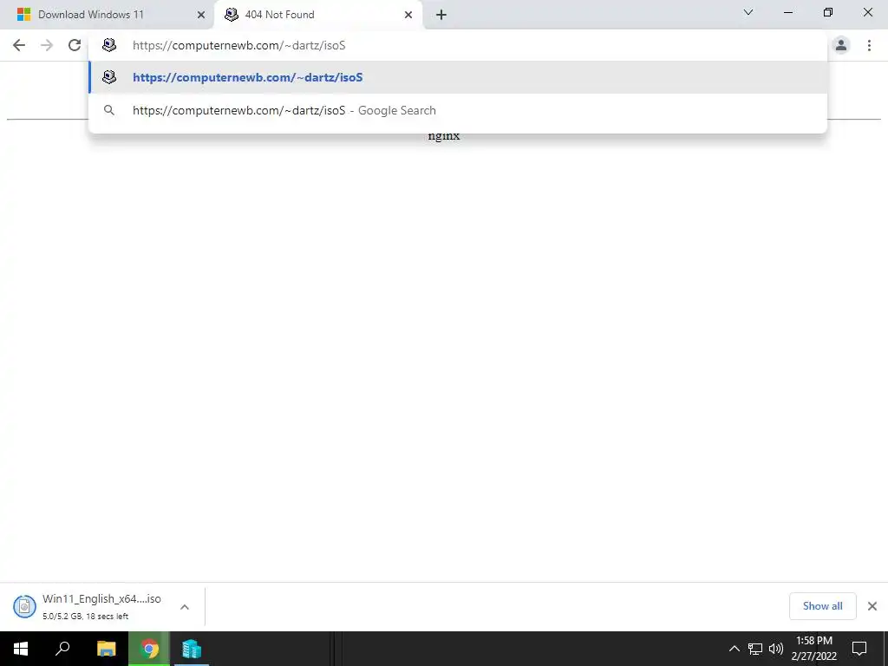Open the Server Manager taskbar icon

(x=192, y=649)
